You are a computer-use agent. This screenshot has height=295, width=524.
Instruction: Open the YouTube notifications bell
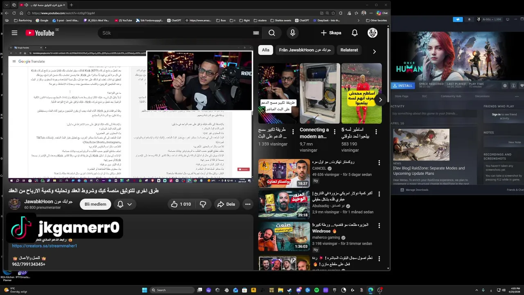(355, 33)
